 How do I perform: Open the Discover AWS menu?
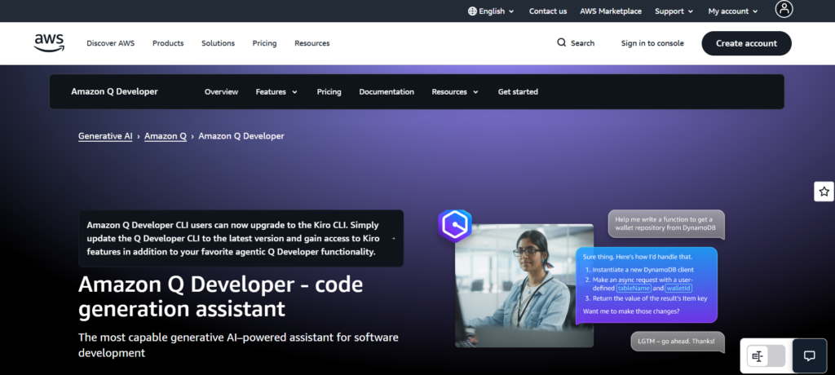click(111, 43)
